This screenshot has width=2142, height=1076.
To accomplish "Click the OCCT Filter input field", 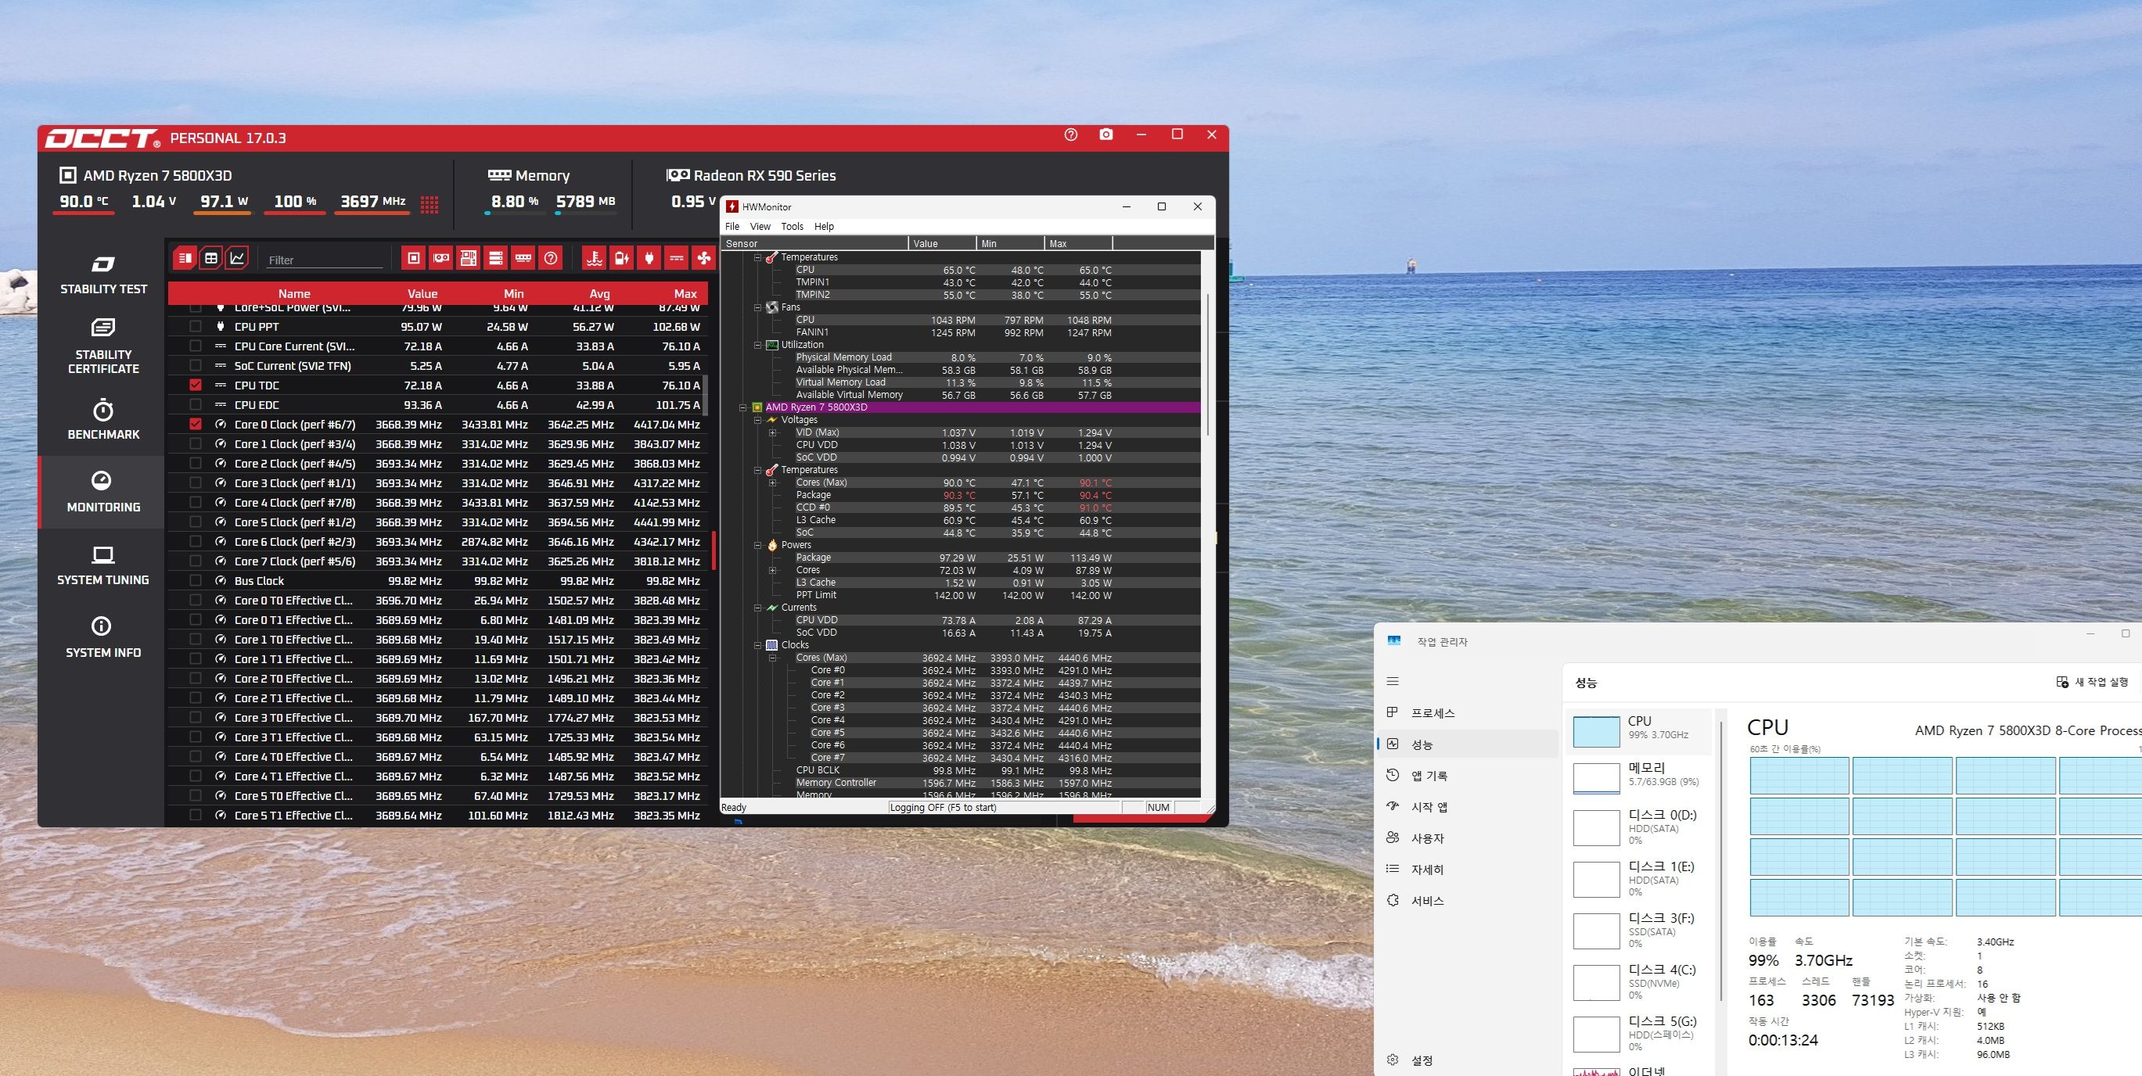I will click(325, 260).
